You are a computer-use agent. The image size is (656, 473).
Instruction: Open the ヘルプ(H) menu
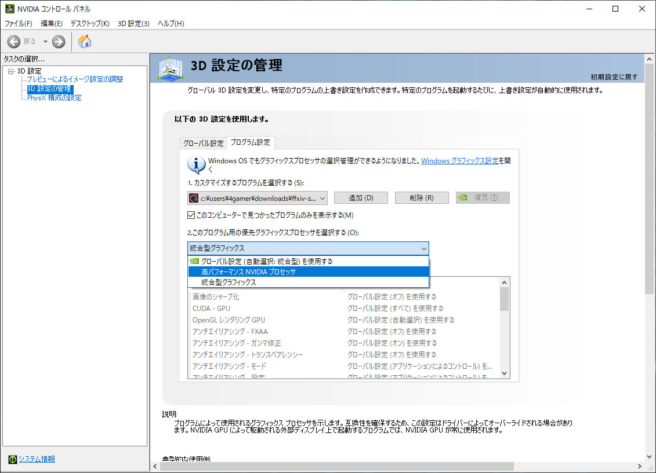171,23
